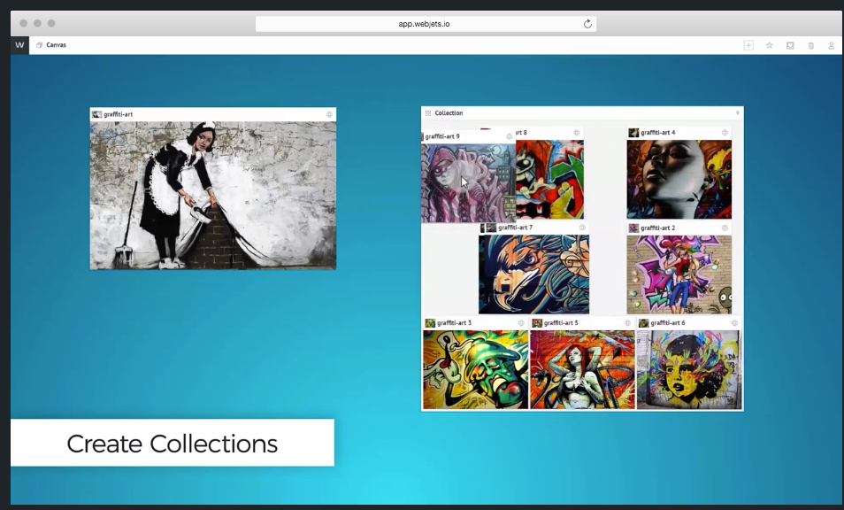Click globe icon on graffiti-art 4 card
Screen dimensions: 844x510
[725, 133]
